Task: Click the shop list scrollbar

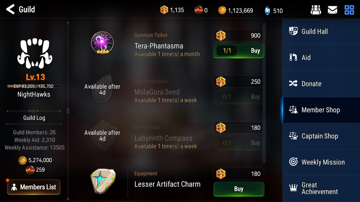Action: 264,93
